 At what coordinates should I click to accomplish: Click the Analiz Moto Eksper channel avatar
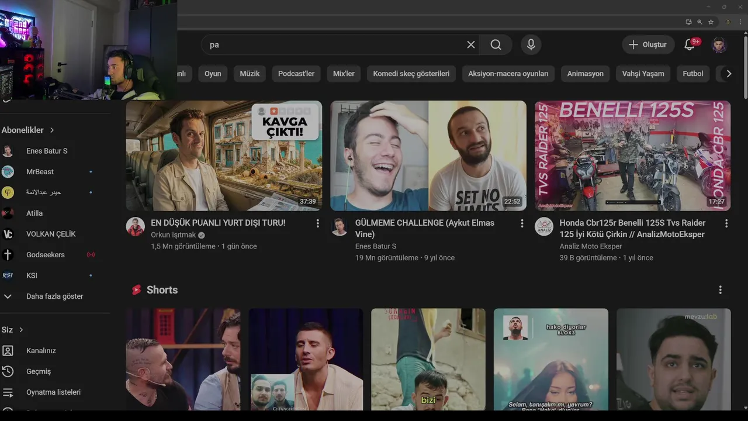pyautogui.click(x=544, y=227)
